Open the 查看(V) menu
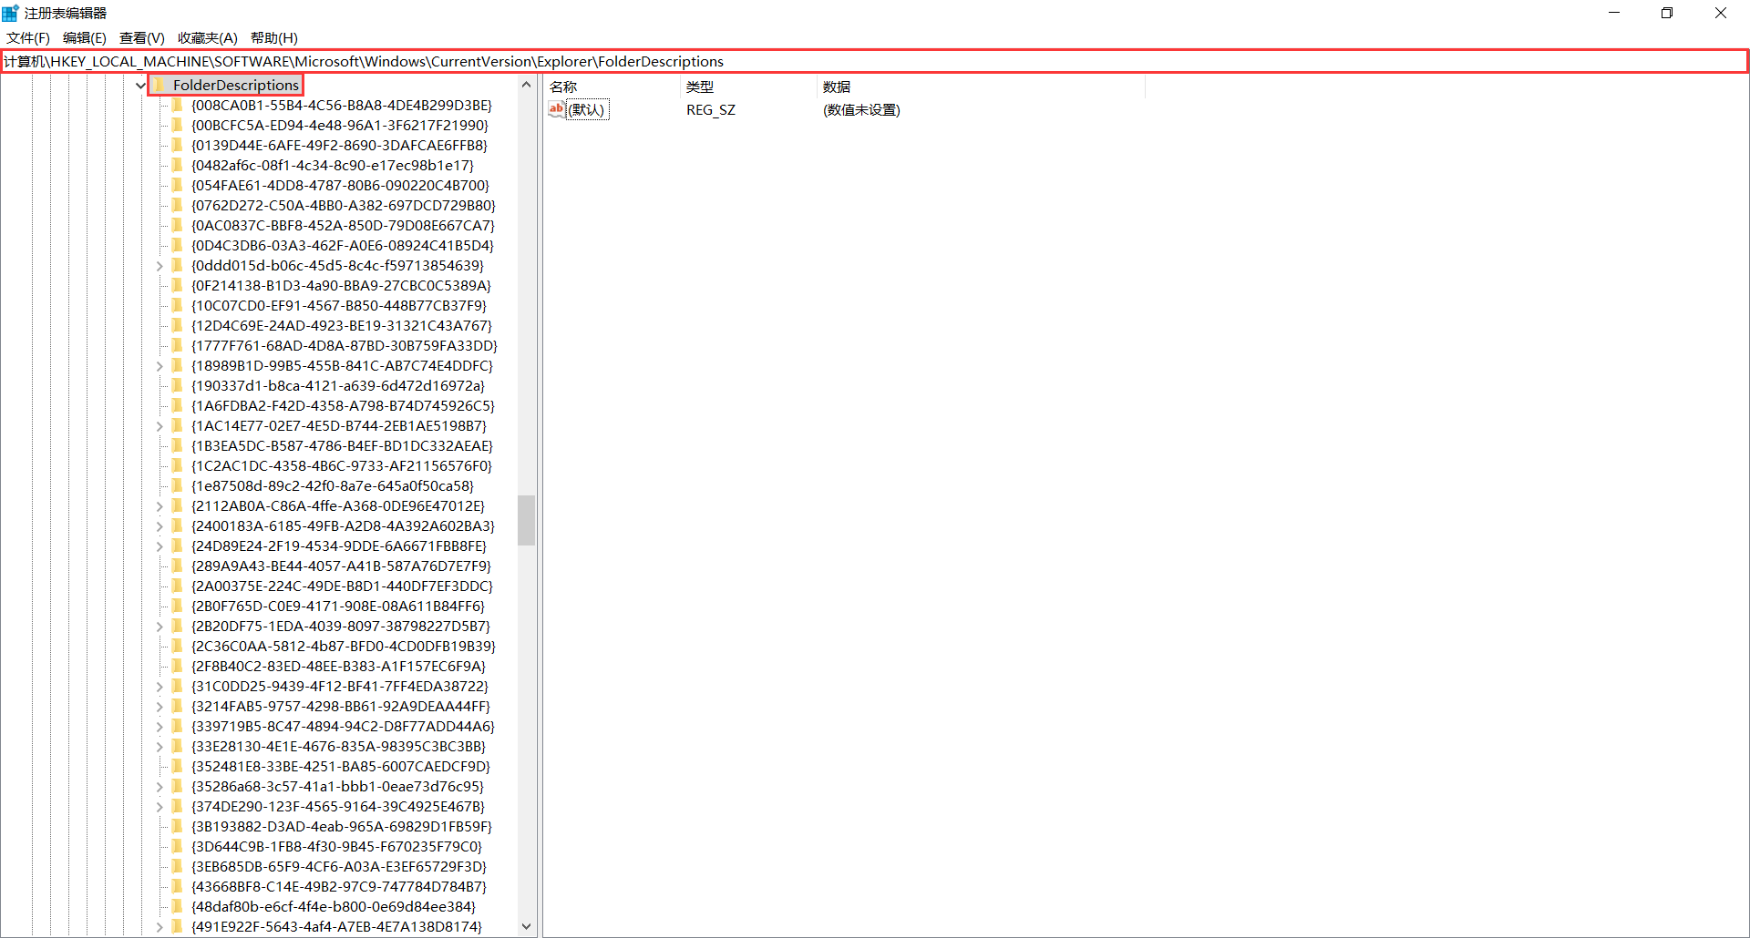1750x938 pixels. pyautogui.click(x=140, y=37)
